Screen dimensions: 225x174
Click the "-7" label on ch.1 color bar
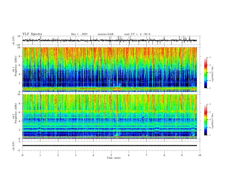tap(209, 88)
